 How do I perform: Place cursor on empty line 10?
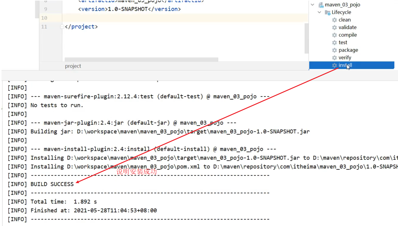click(x=181, y=18)
